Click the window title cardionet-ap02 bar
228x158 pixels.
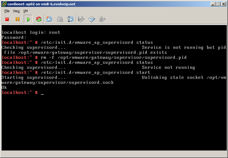click(94, 4)
